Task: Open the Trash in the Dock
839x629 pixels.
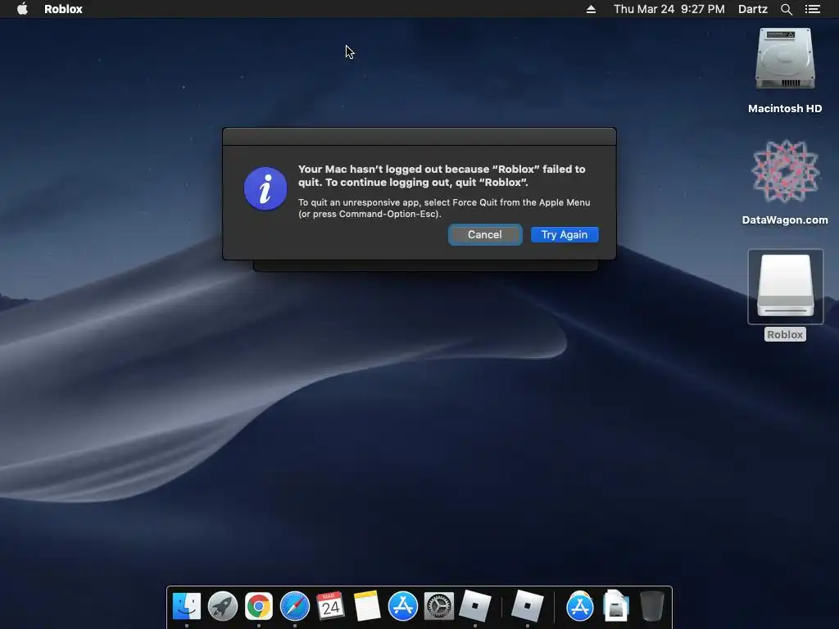Action: coord(651,606)
